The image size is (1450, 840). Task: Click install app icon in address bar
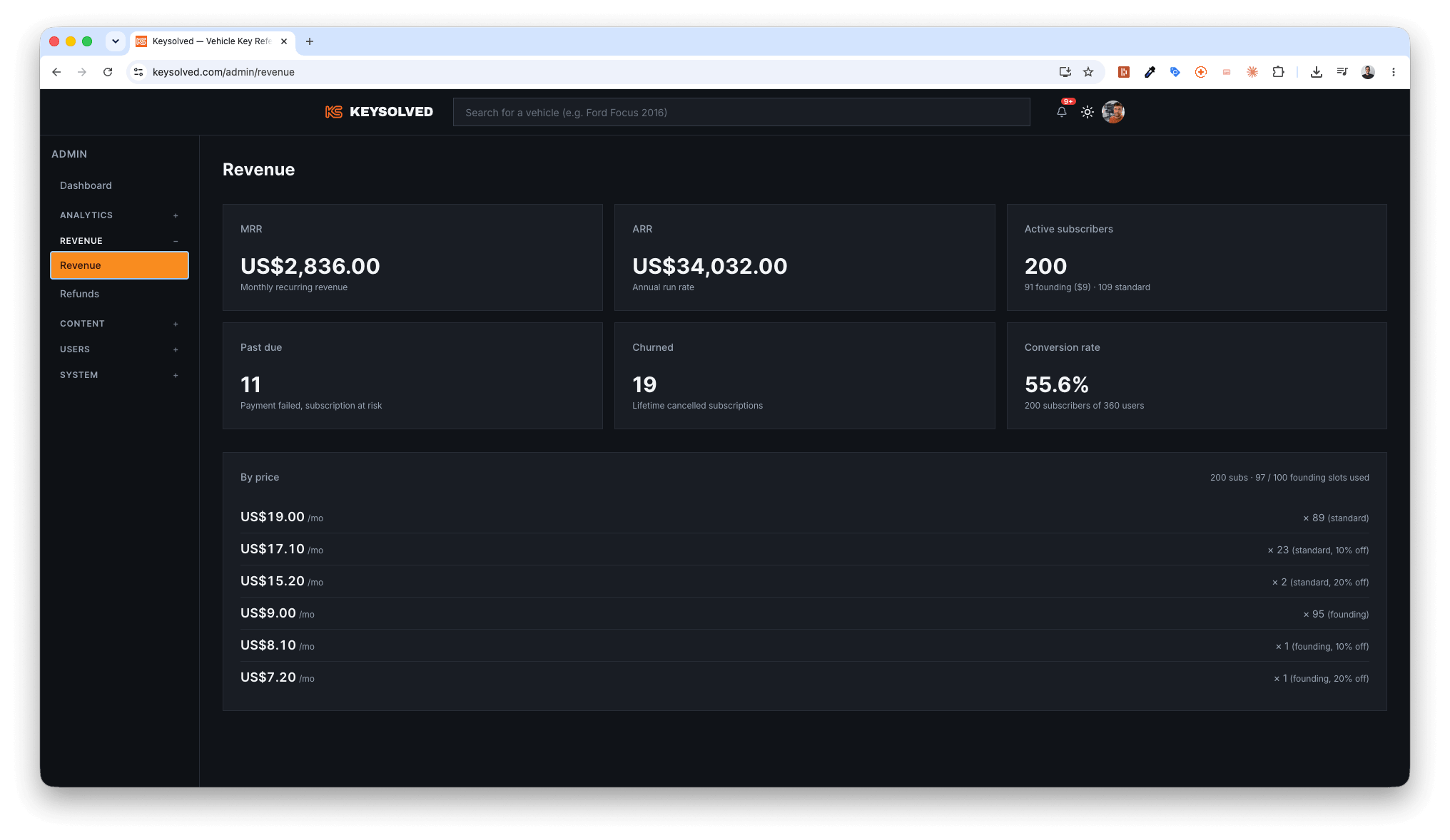tap(1065, 72)
